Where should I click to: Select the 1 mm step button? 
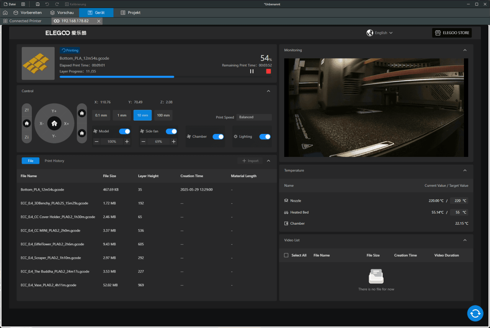pos(122,115)
